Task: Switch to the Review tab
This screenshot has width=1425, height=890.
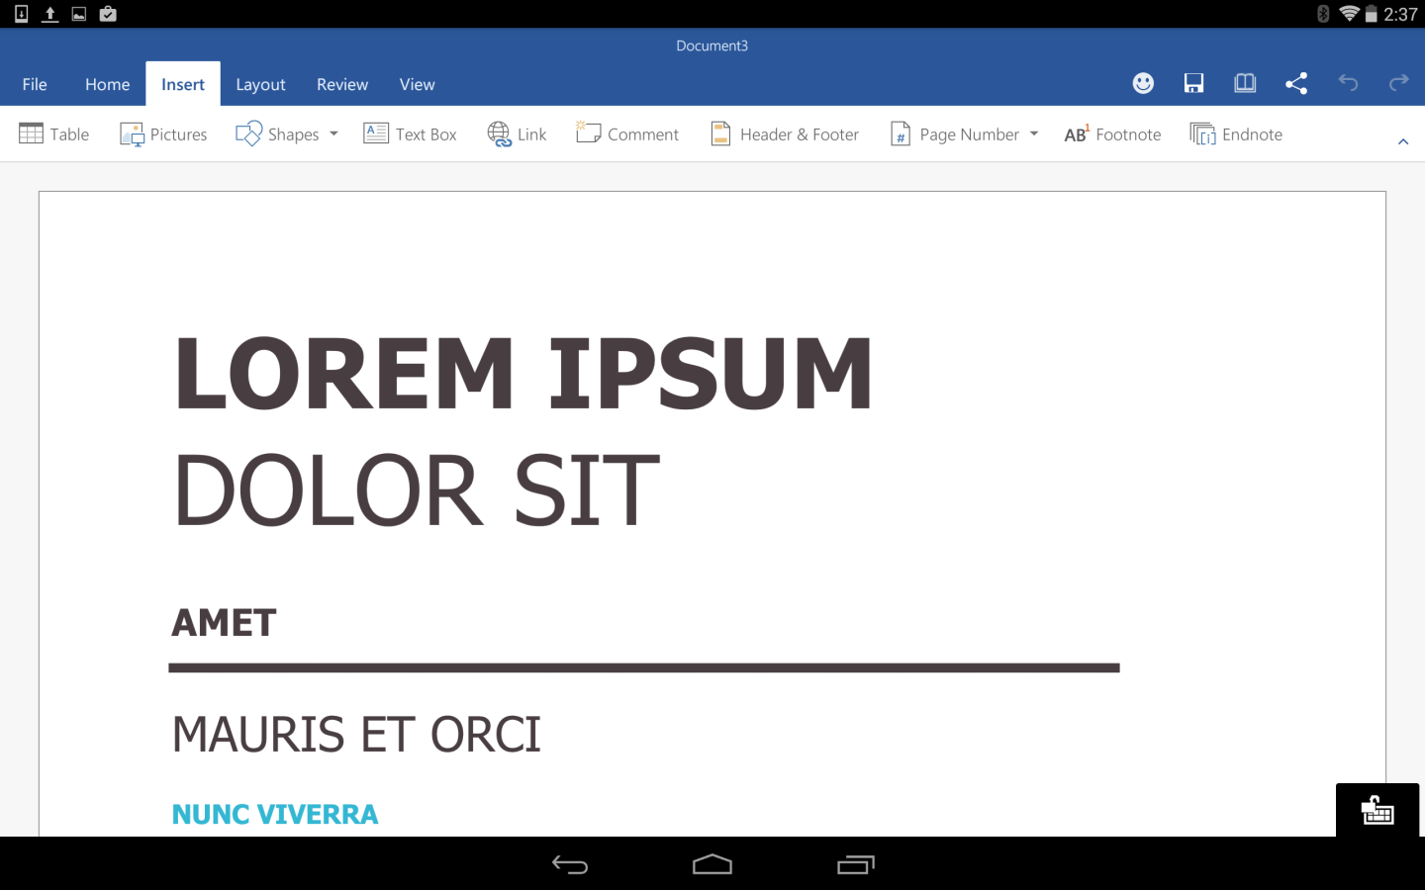Action: [341, 84]
